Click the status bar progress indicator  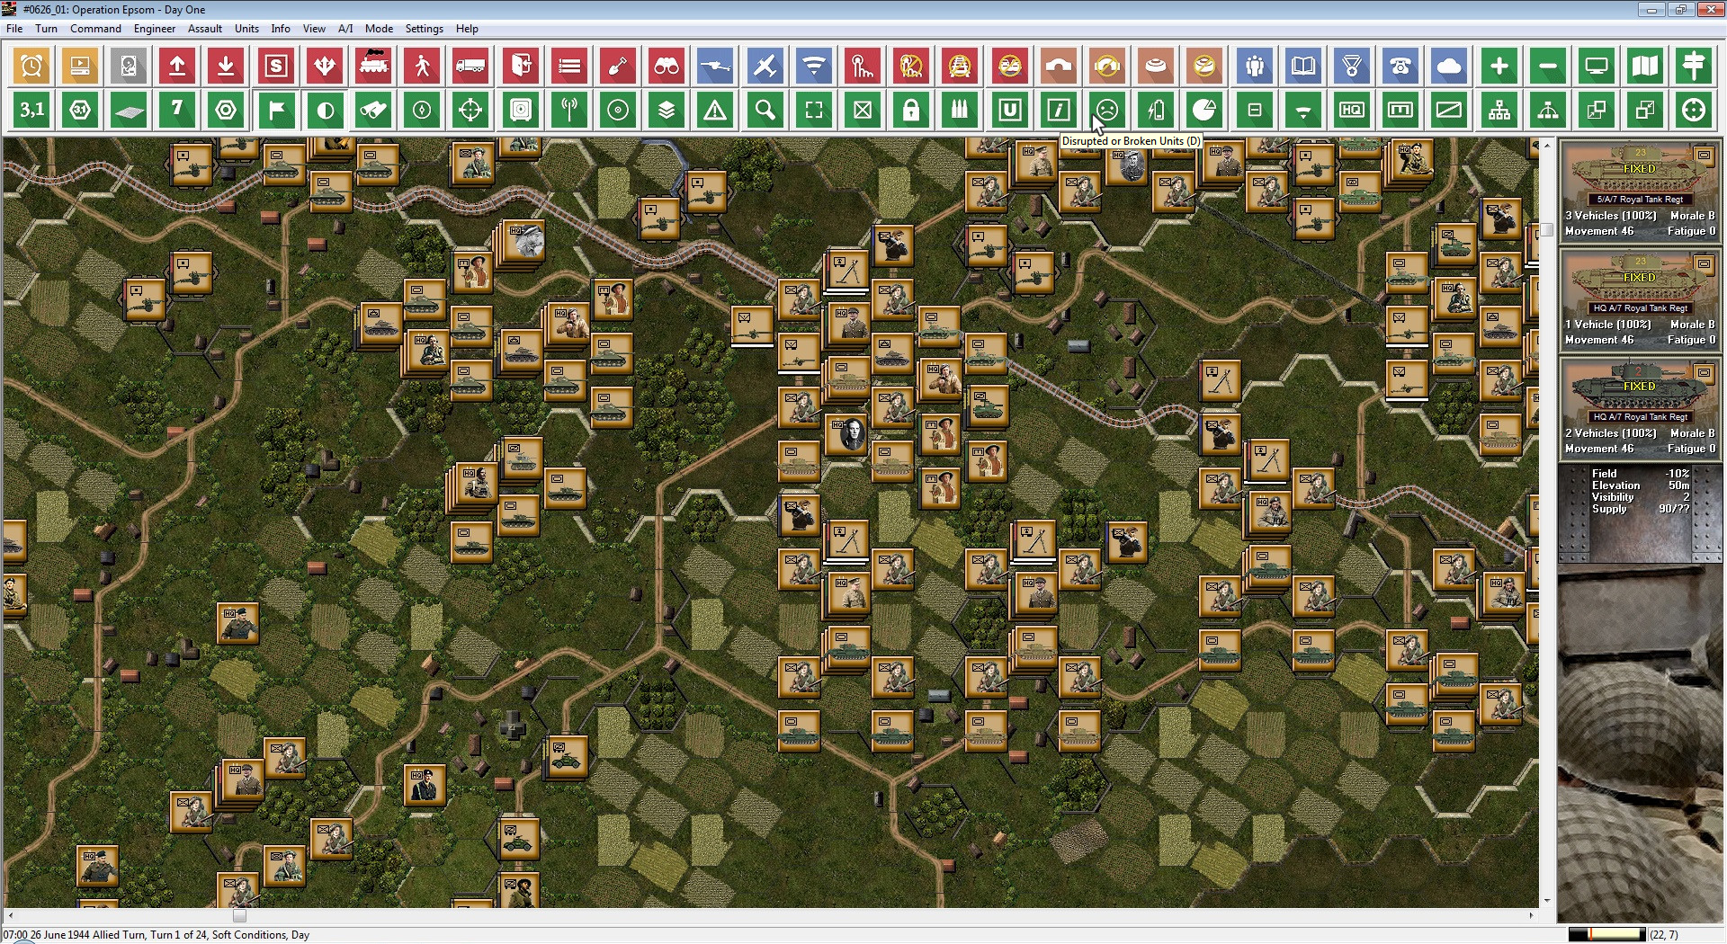click(x=1606, y=935)
